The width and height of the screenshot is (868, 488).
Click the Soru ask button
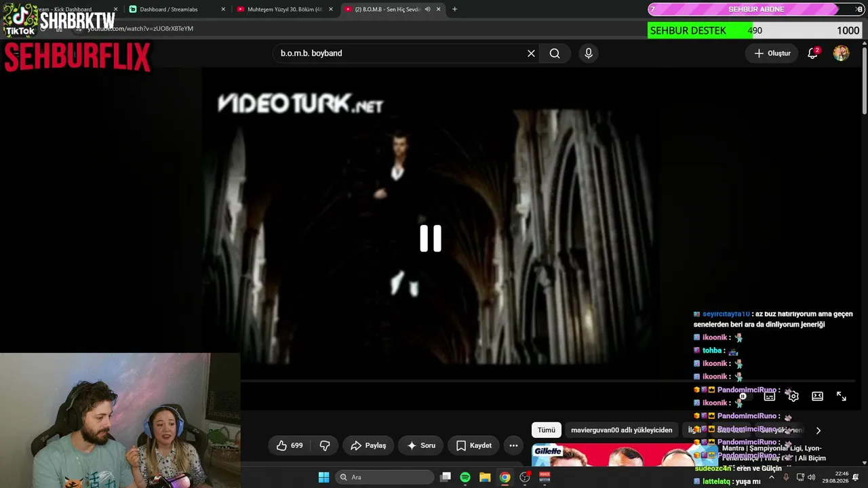click(421, 445)
